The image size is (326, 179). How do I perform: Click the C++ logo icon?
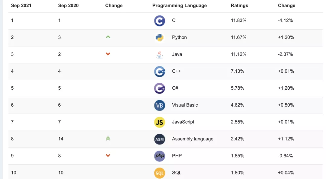pos(159,72)
